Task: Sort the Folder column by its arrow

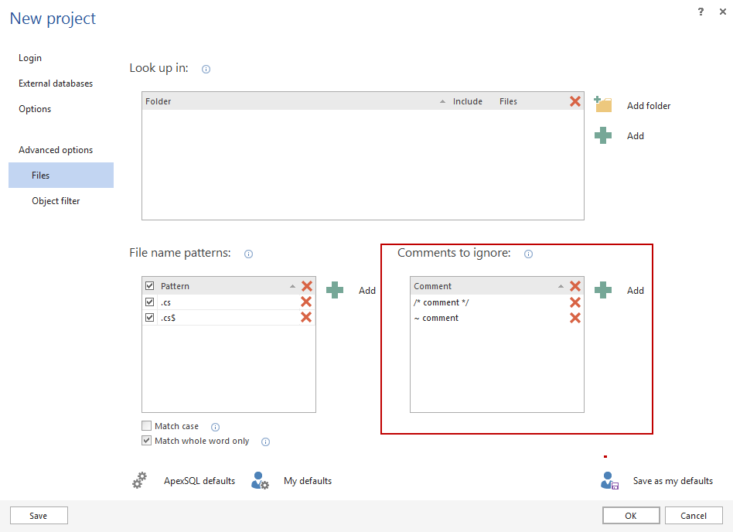Action: pyautogui.click(x=442, y=101)
